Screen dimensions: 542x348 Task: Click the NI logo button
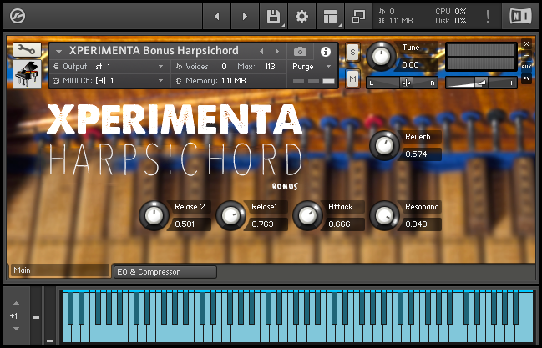[x=520, y=16]
